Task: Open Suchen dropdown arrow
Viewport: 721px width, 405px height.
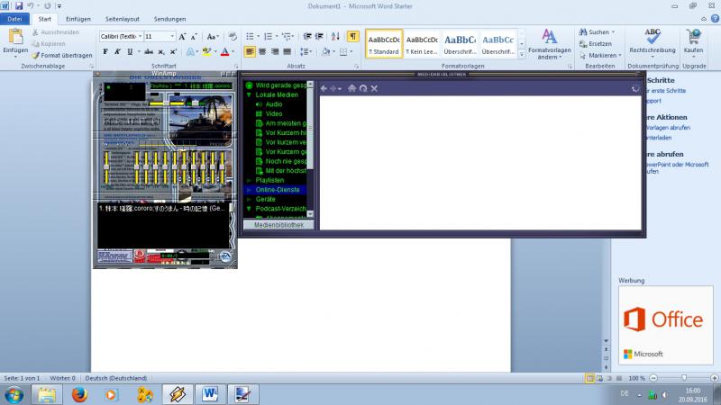Action: click(613, 32)
